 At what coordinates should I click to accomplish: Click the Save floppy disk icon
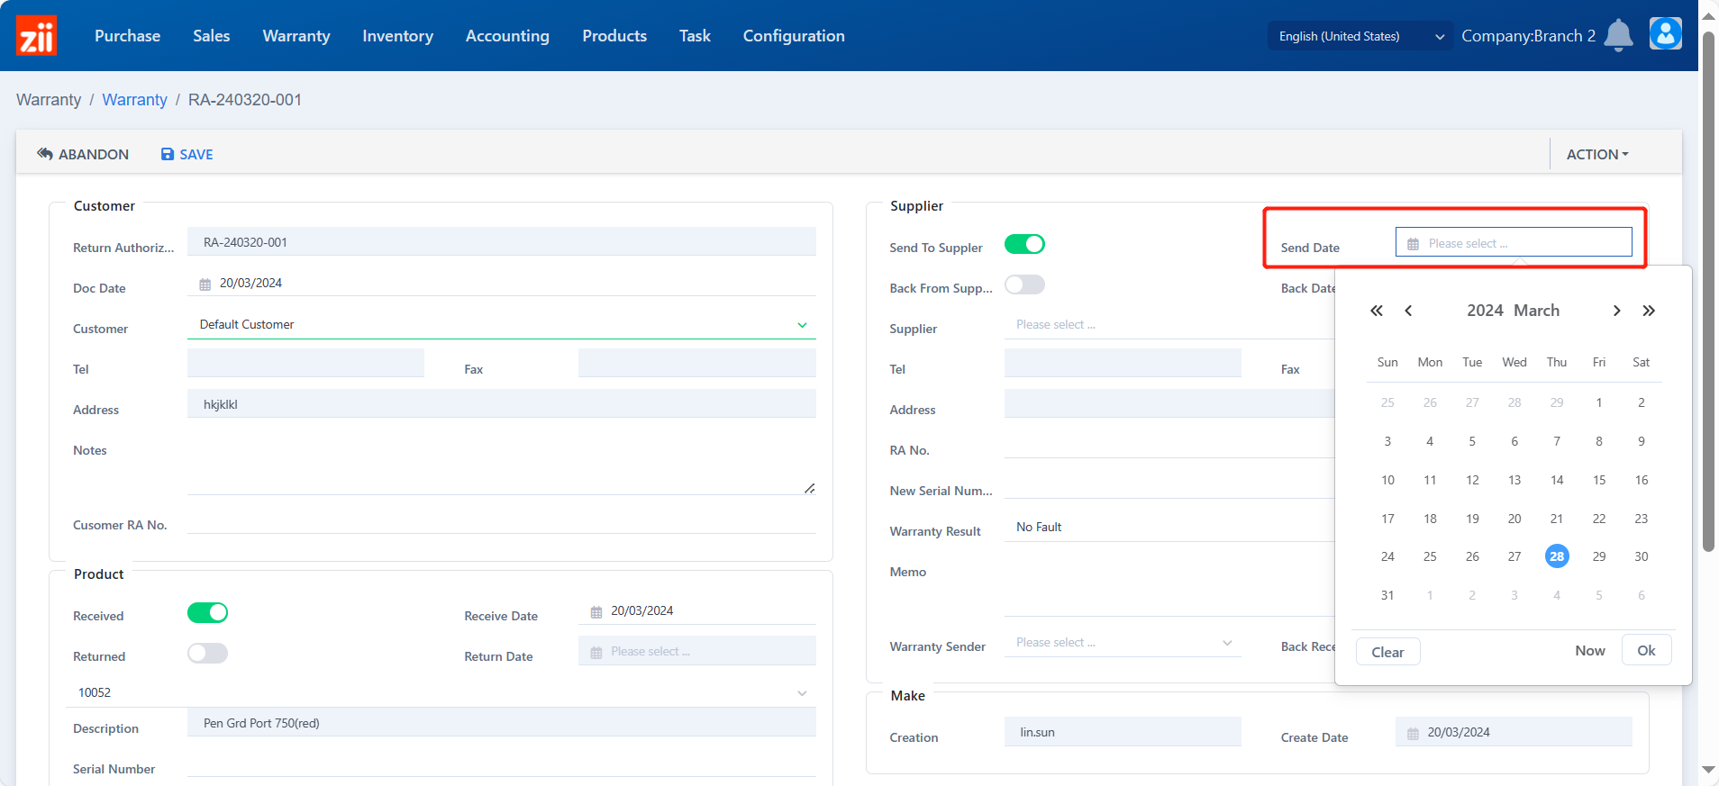click(167, 154)
